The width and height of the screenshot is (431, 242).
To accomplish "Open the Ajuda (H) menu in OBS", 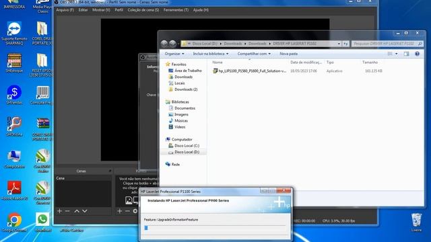I will pos(201,10).
